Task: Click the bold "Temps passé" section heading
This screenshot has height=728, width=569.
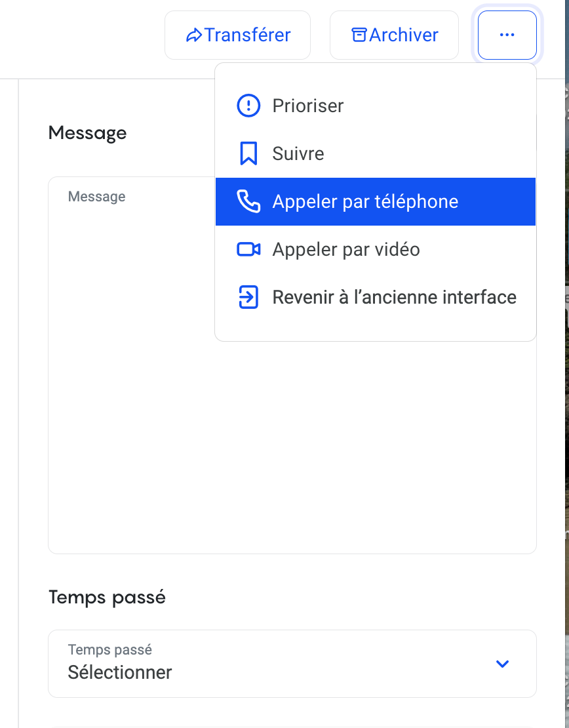Action: (x=107, y=597)
